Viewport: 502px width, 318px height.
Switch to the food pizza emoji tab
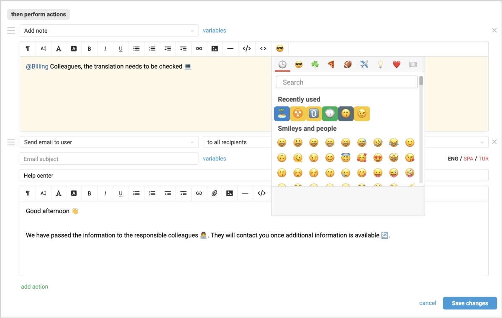331,65
